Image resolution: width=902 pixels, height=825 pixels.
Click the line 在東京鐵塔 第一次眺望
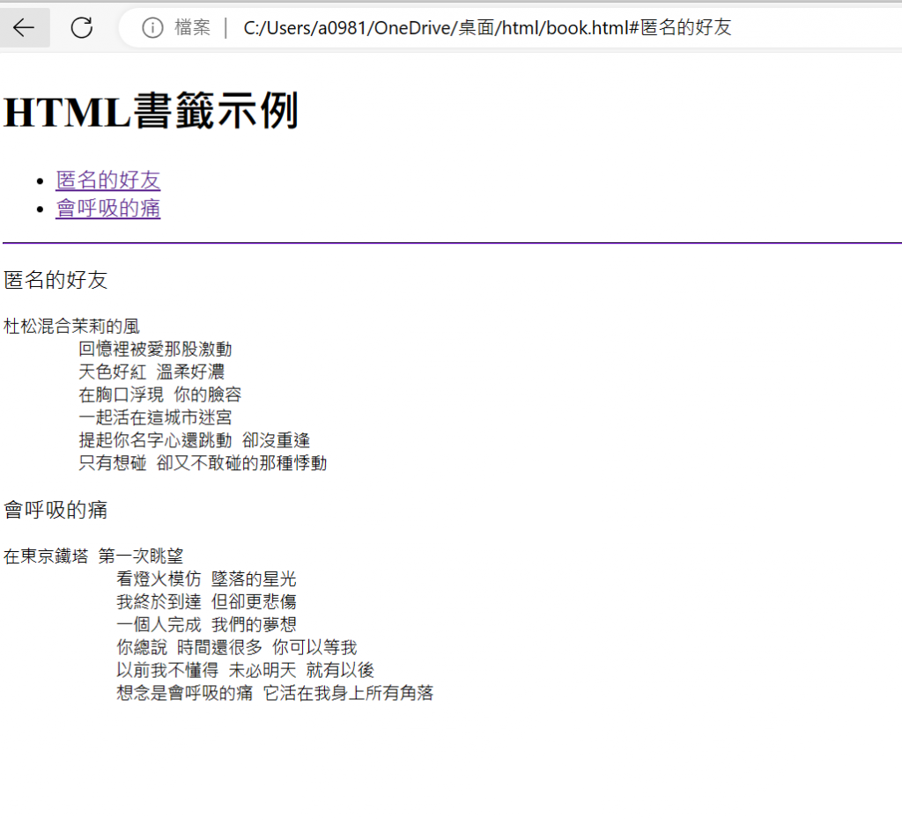(93, 556)
